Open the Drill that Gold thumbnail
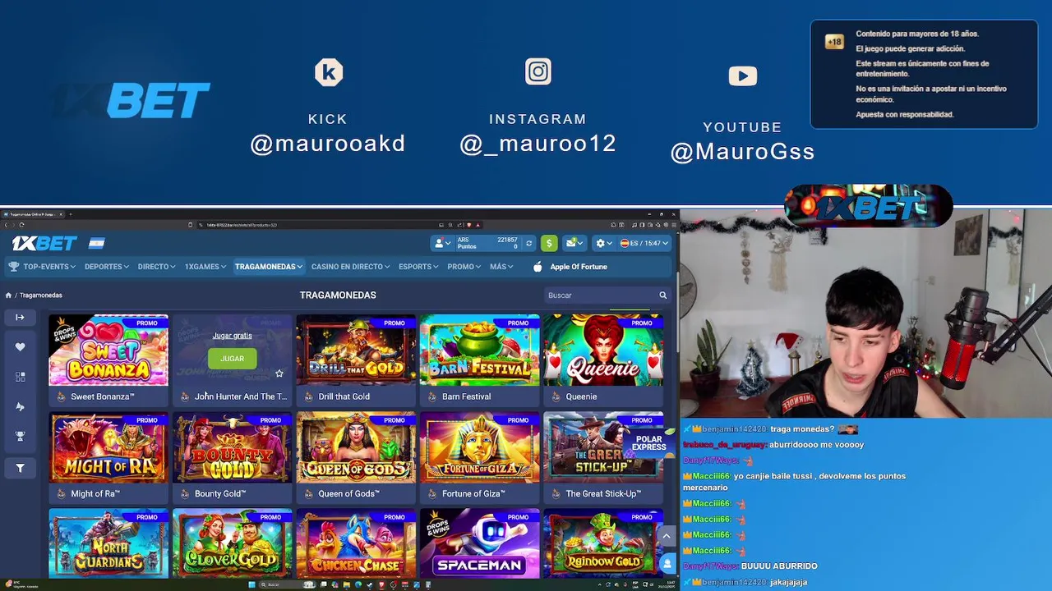The width and height of the screenshot is (1052, 591). [x=356, y=350]
